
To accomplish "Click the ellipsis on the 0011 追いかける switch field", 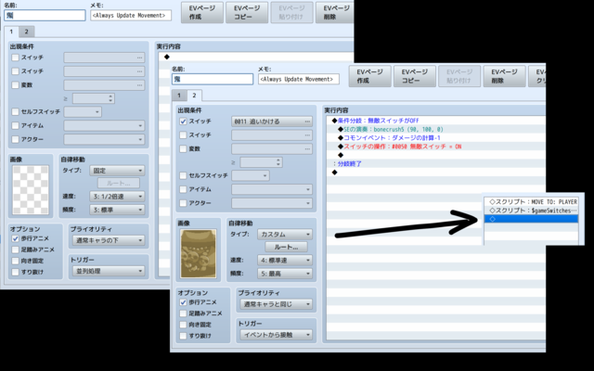I will tap(307, 122).
